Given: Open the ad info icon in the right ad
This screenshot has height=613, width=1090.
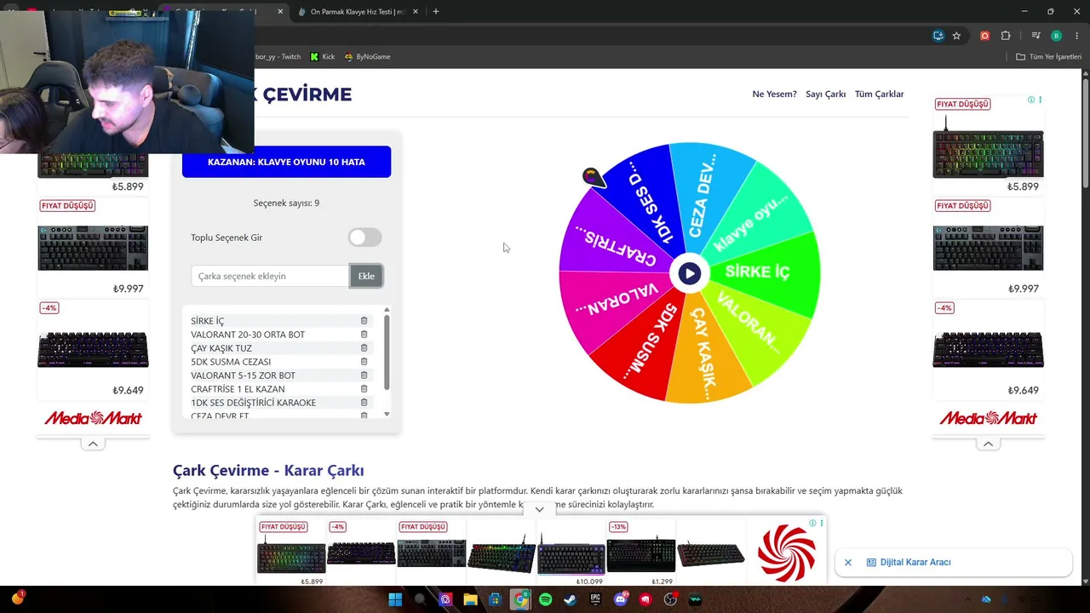Looking at the screenshot, I should tap(1030, 100).
